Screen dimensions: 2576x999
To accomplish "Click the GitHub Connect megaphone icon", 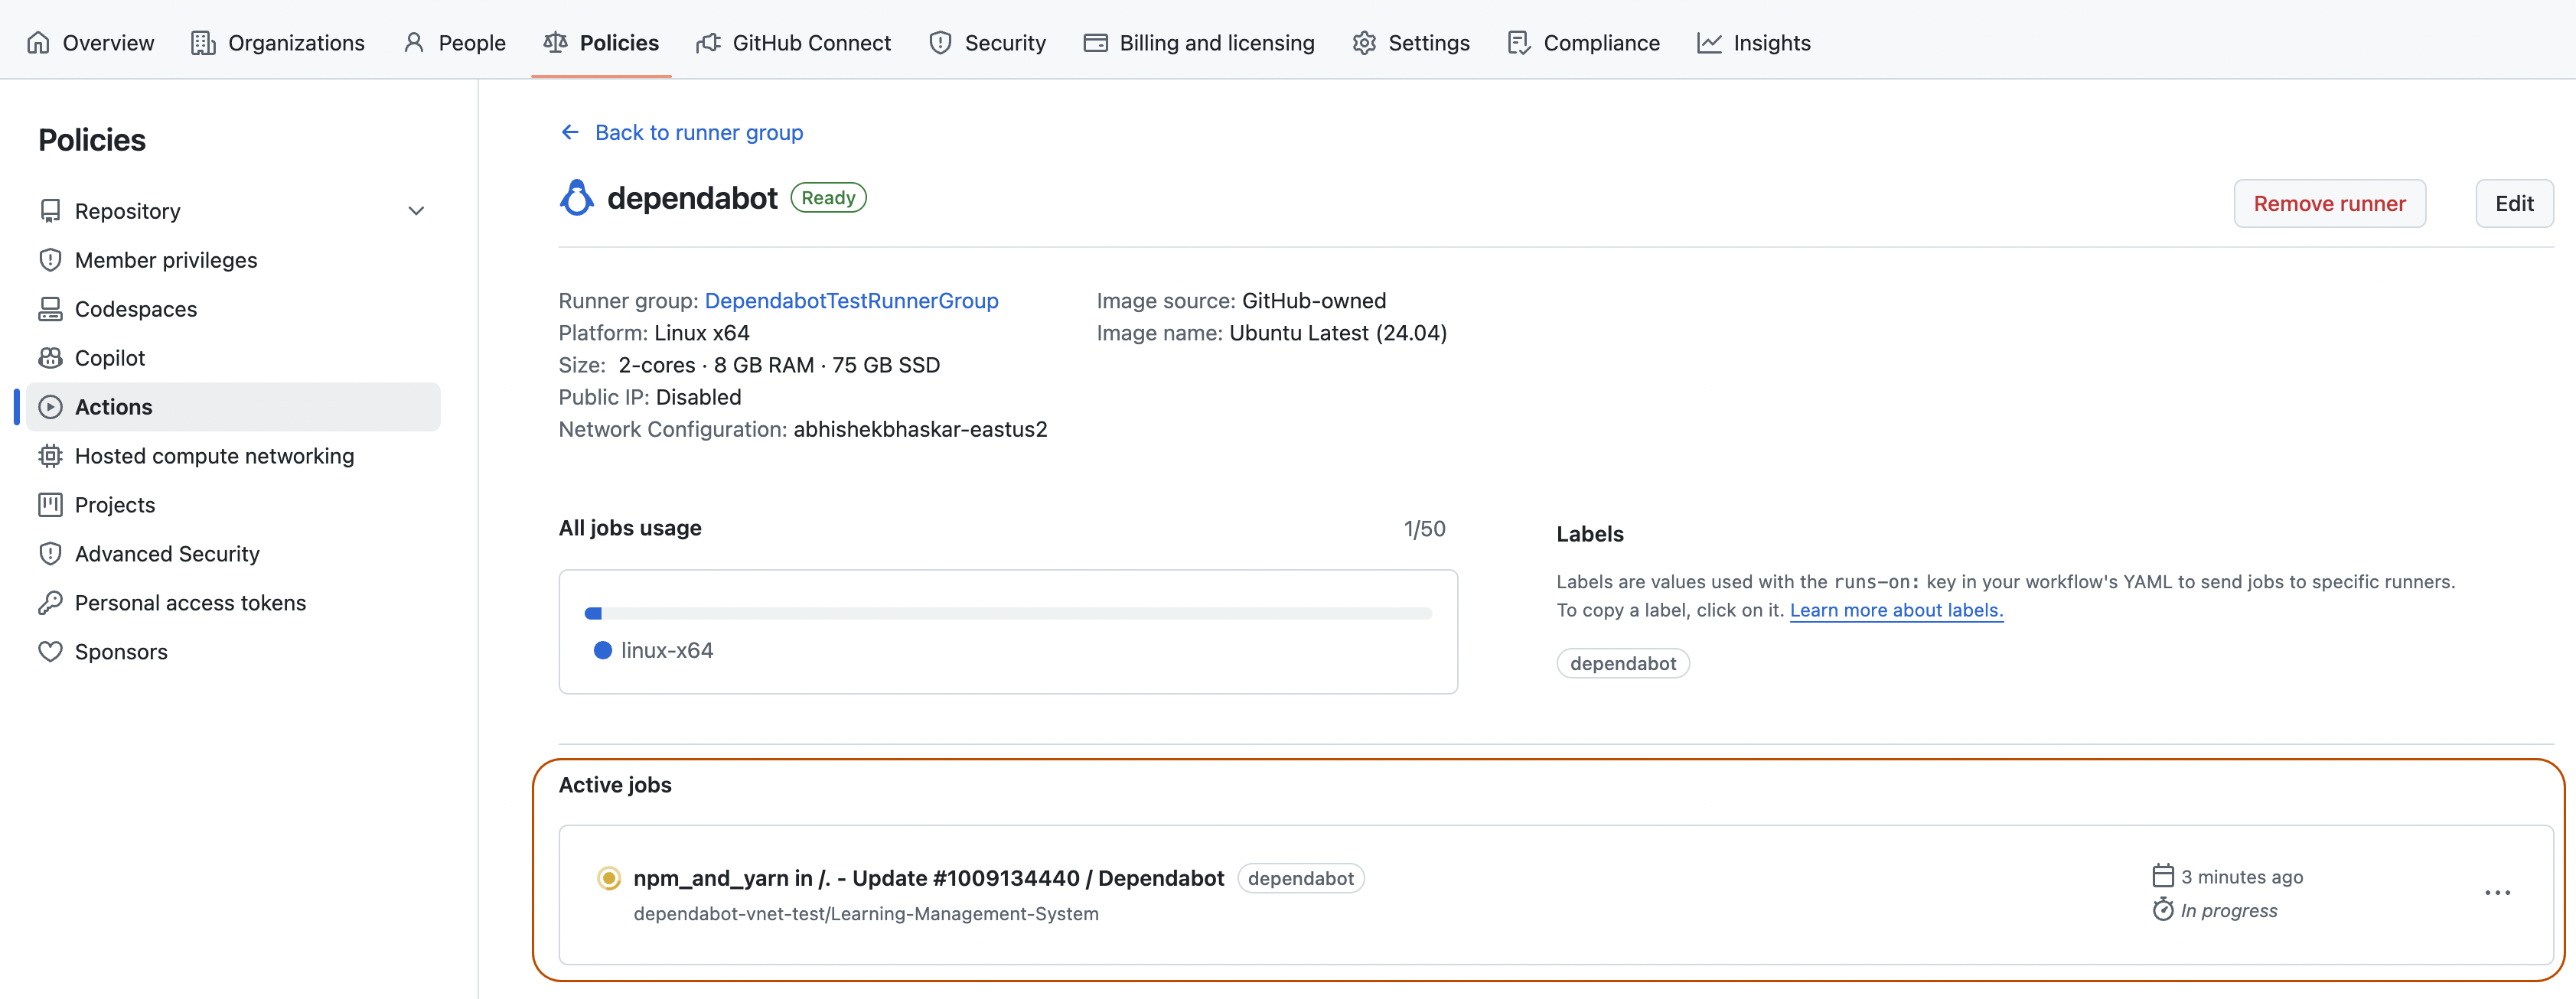I will point(709,42).
